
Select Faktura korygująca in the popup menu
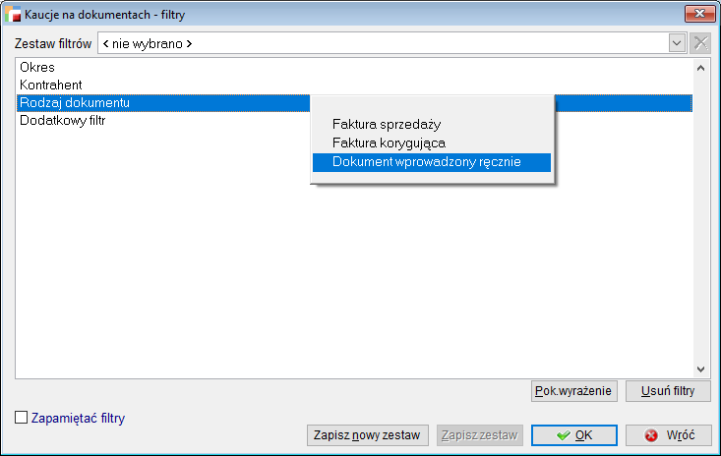pos(389,143)
